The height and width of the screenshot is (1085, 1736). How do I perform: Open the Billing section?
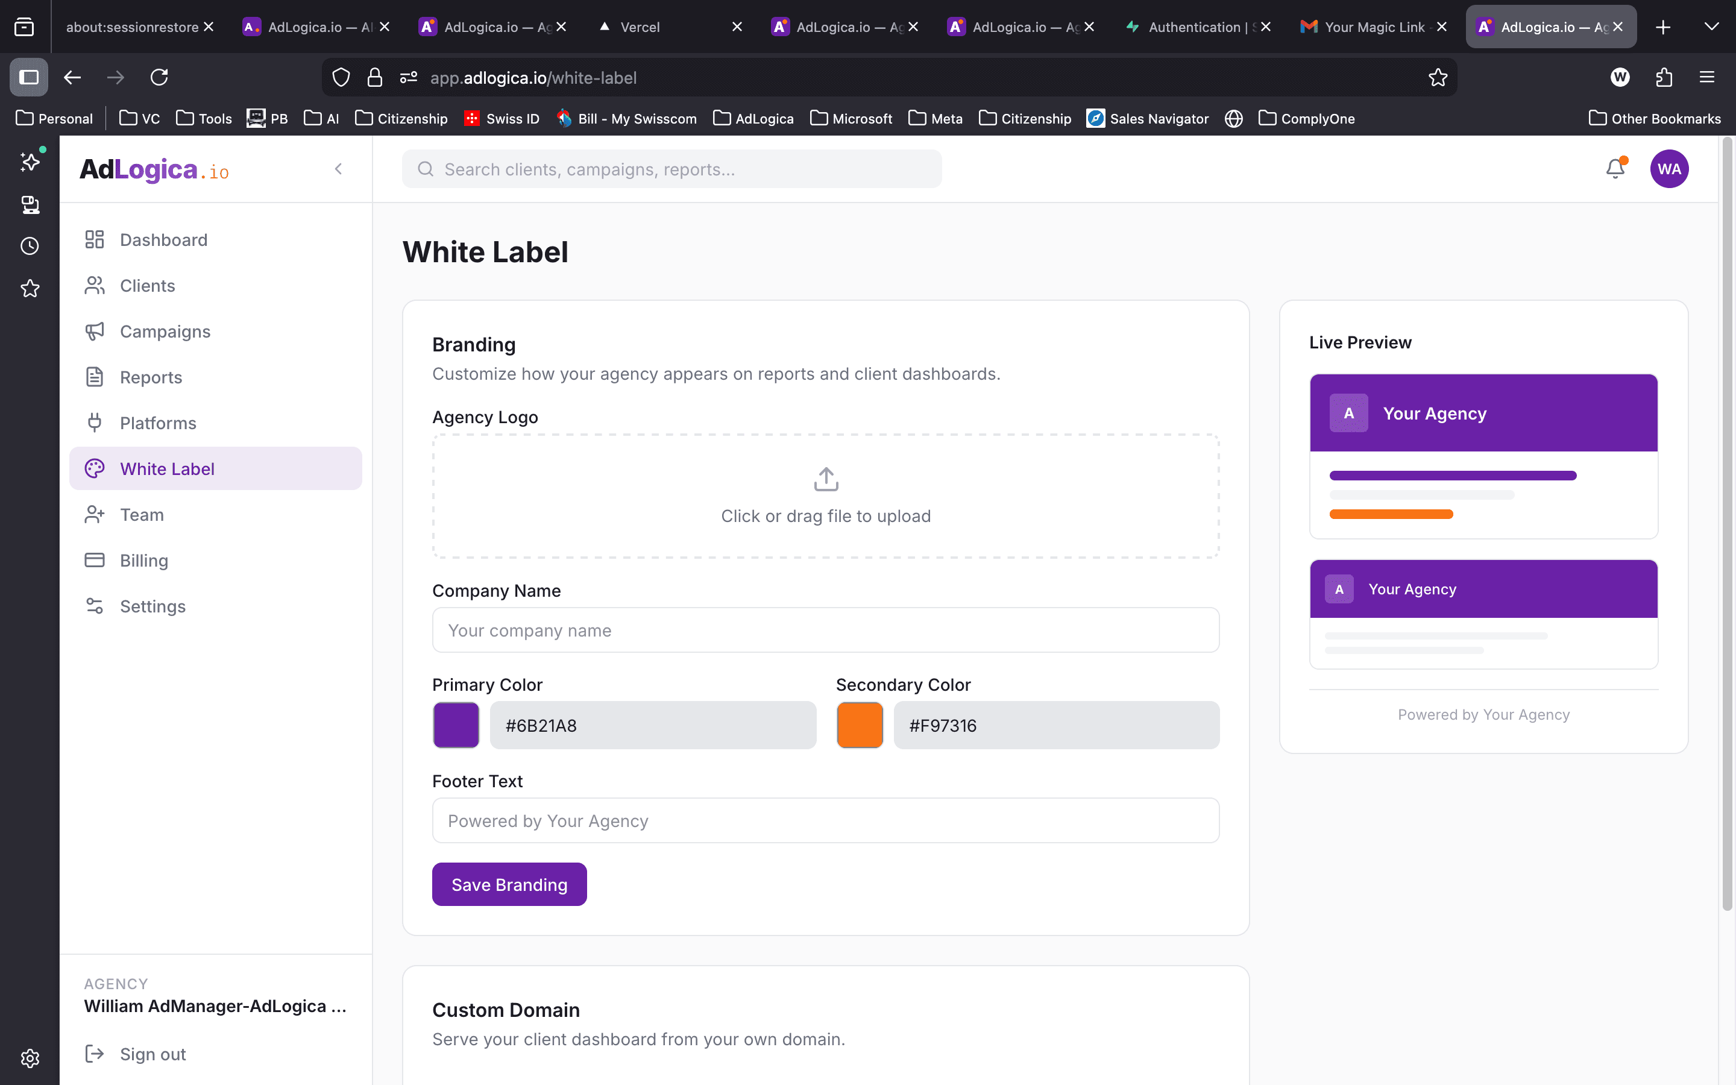pyautogui.click(x=143, y=560)
